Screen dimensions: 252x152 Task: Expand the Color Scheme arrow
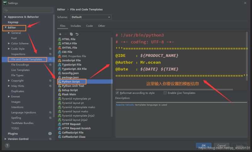tap(9, 43)
